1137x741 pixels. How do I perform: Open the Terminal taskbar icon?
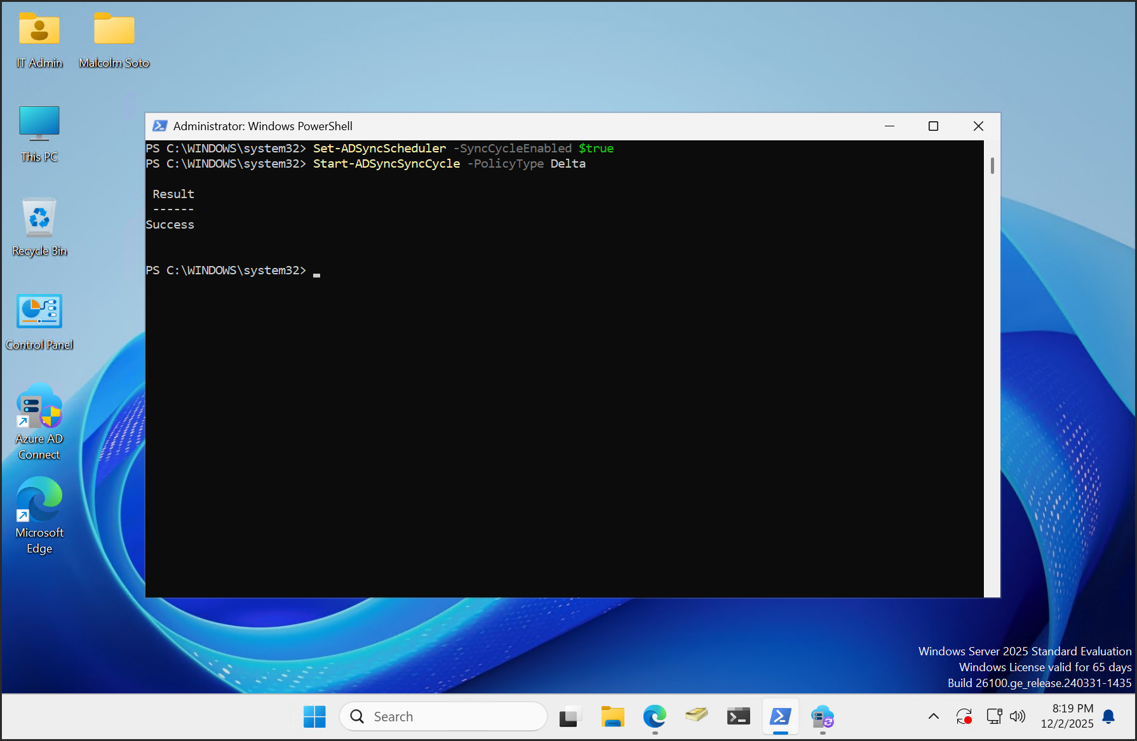pos(738,717)
